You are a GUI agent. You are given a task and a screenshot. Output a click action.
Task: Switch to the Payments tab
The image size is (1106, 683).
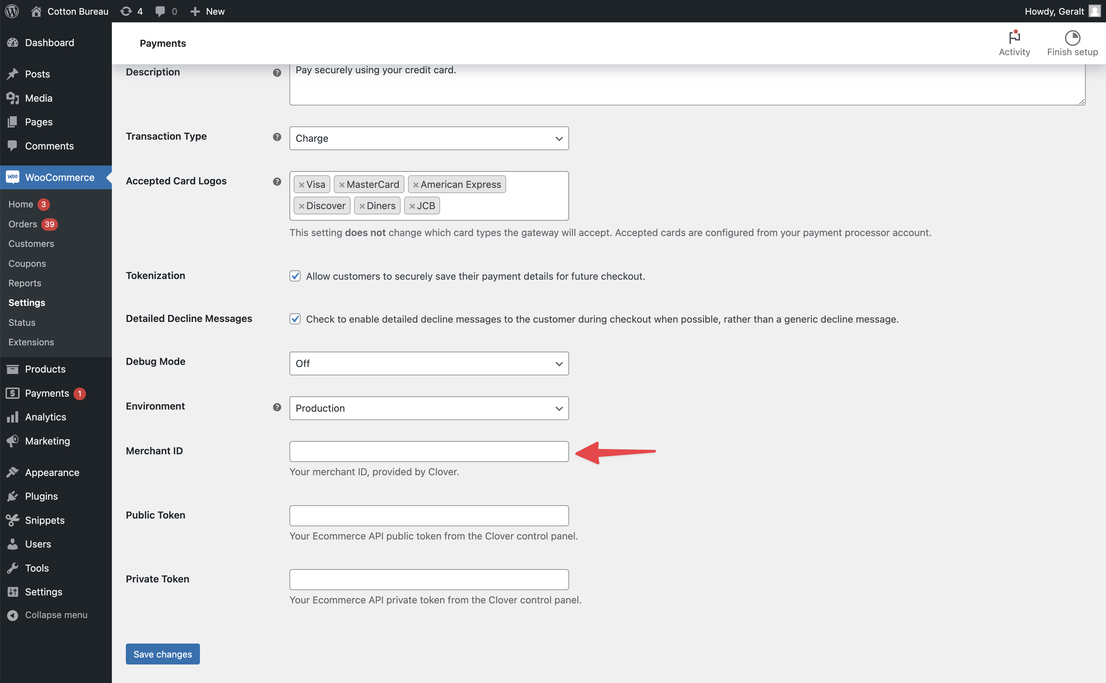tap(163, 43)
